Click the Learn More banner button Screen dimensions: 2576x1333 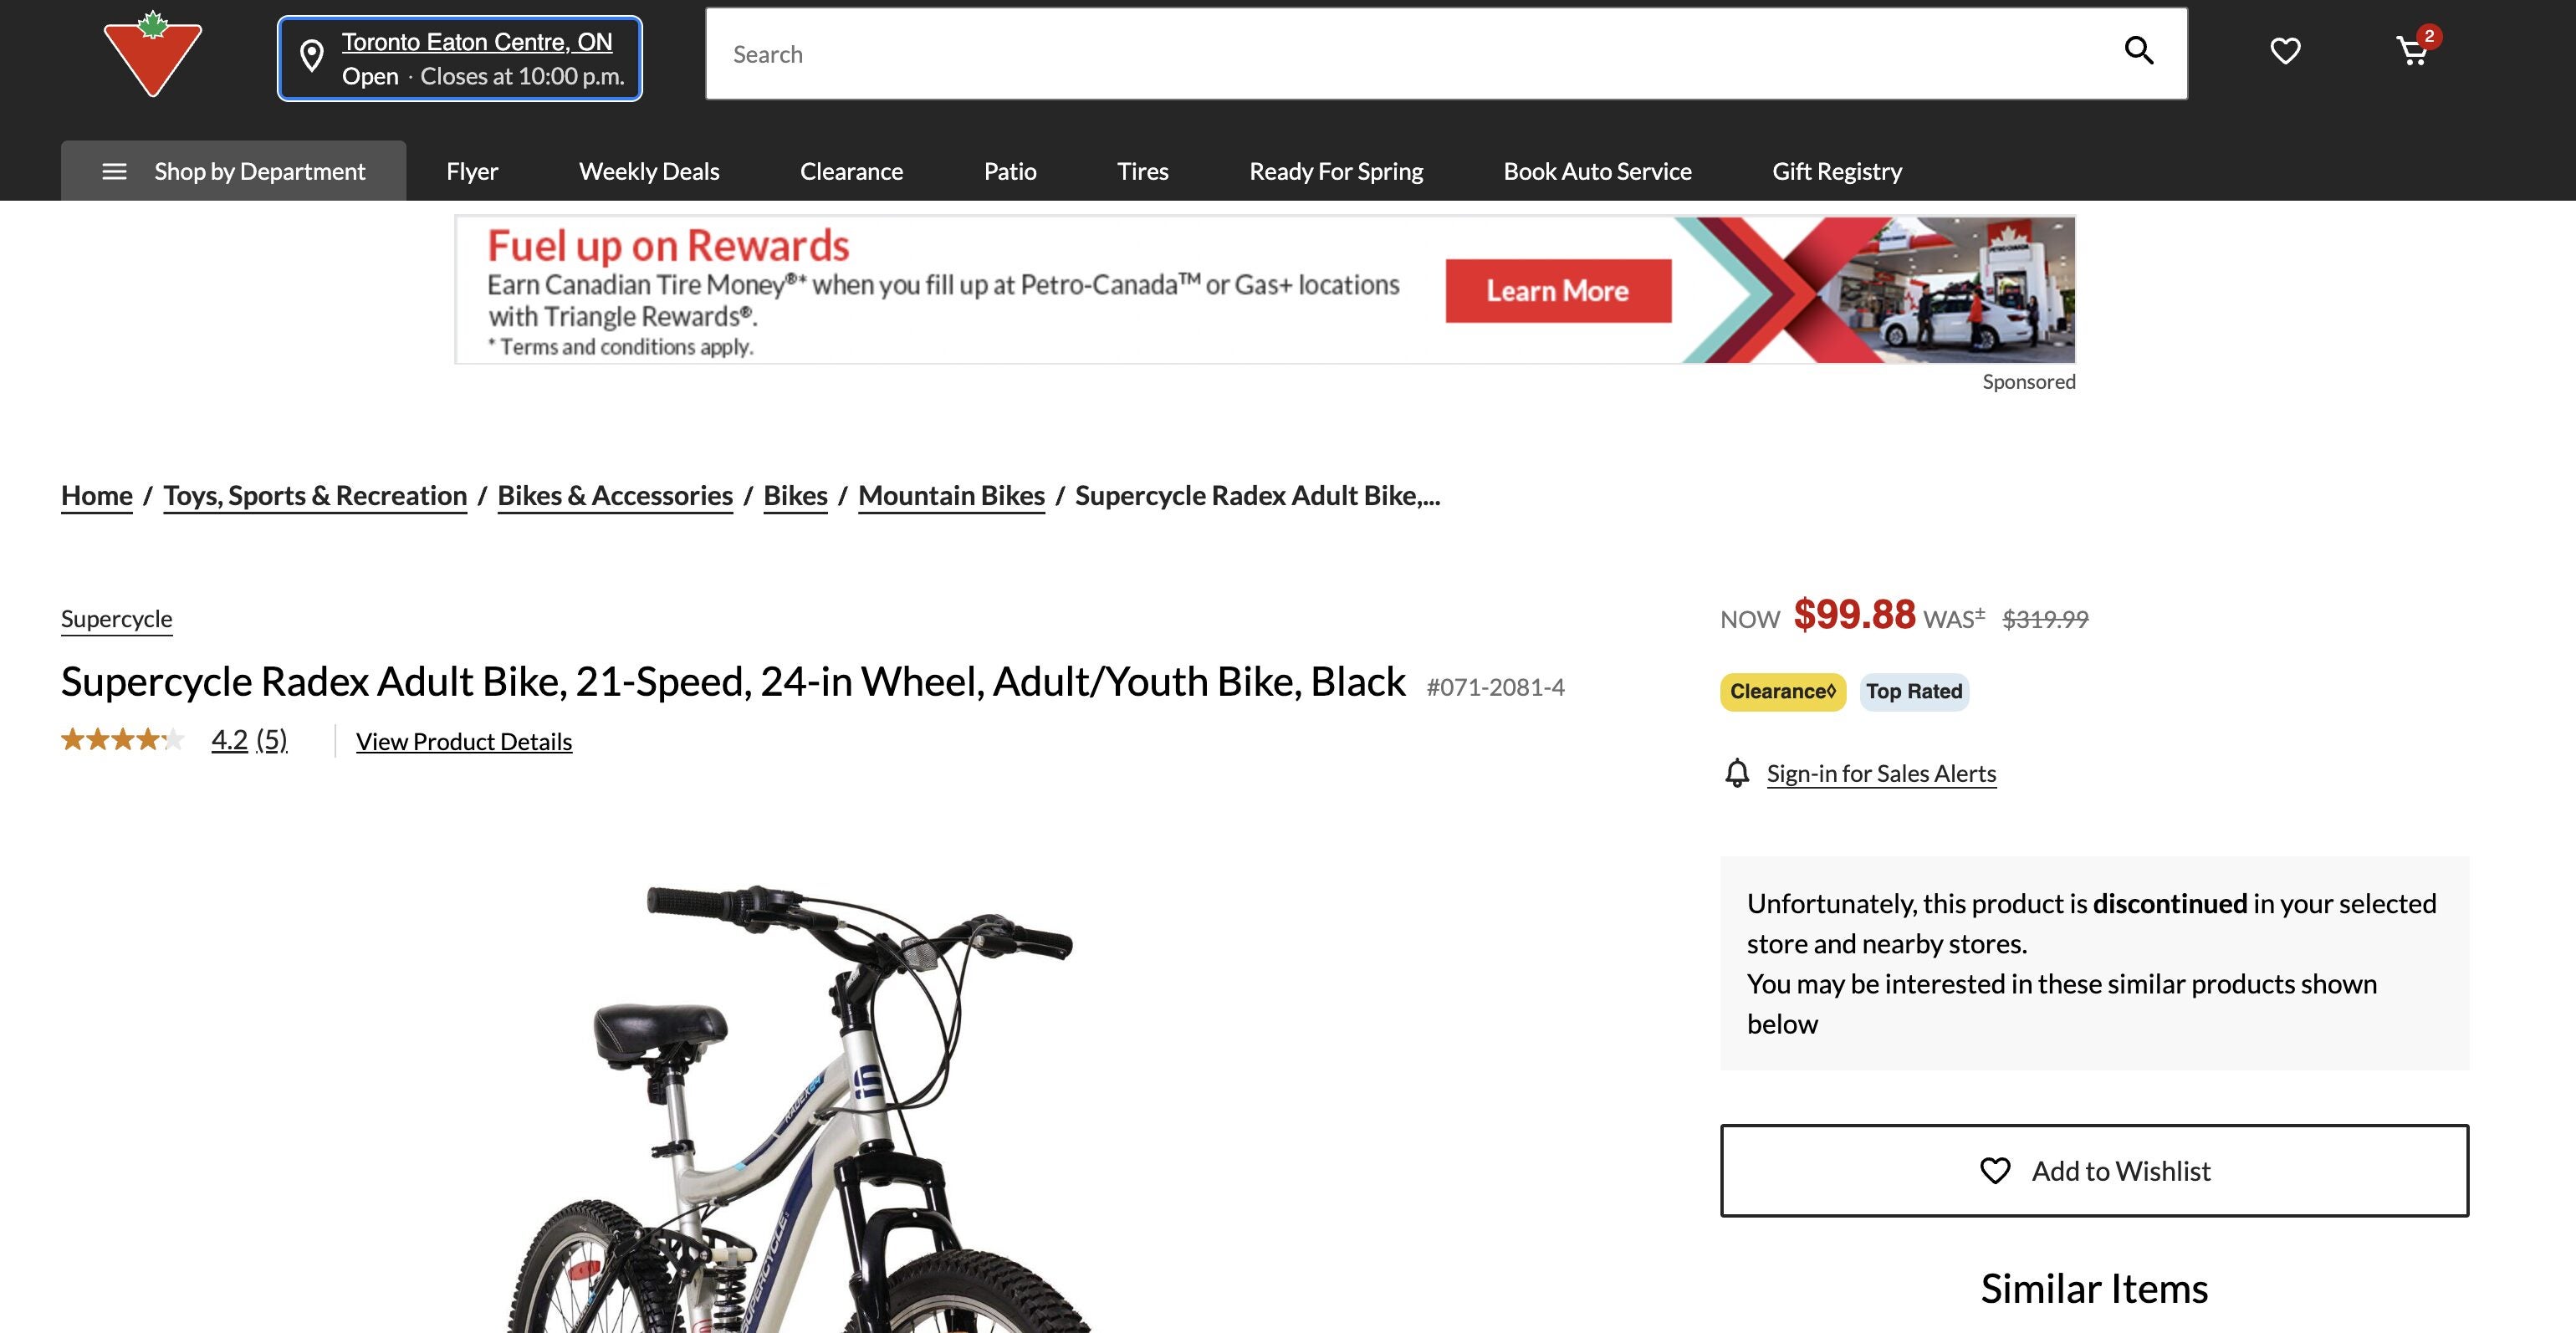tap(1558, 291)
